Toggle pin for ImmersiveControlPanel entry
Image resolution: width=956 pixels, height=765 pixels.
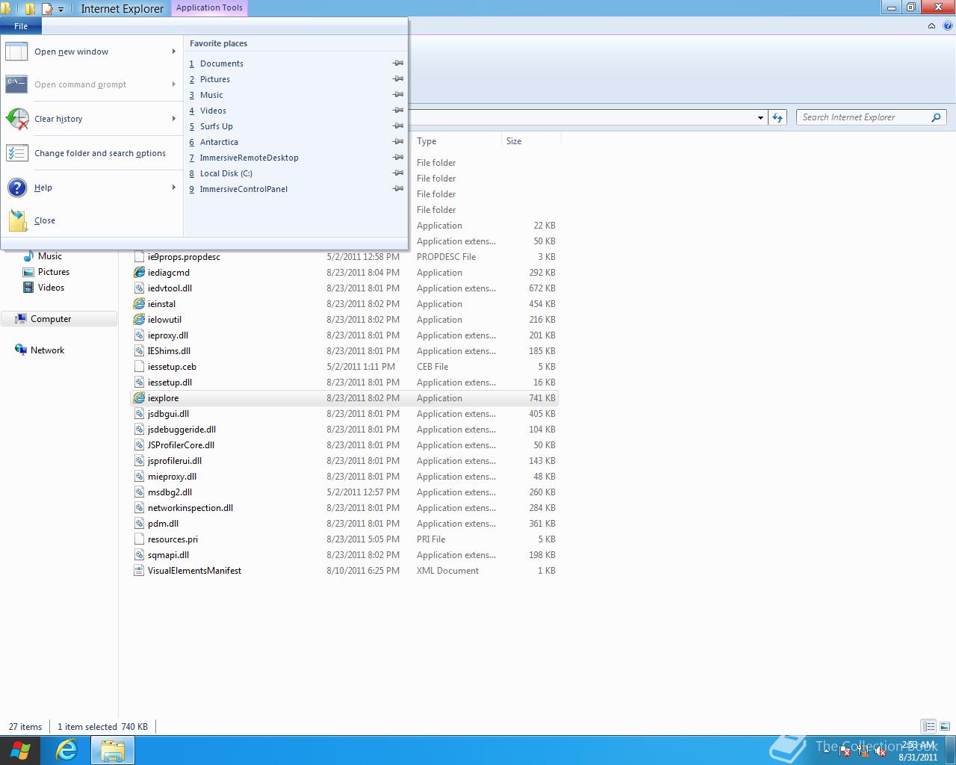click(398, 189)
